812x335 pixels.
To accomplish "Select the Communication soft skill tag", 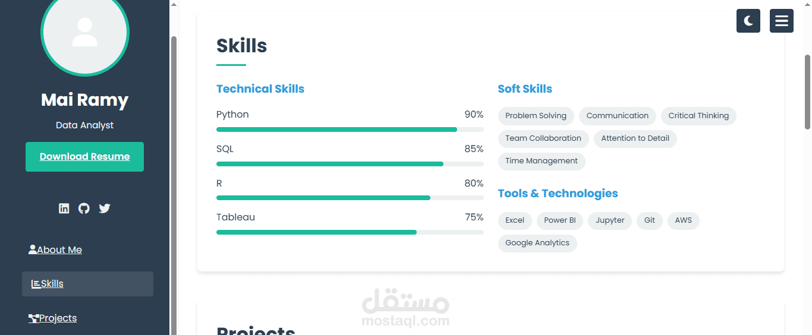I will tap(617, 116).
